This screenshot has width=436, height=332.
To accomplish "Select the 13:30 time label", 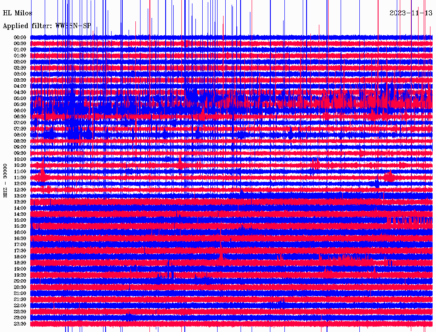I will pos(20,202).
